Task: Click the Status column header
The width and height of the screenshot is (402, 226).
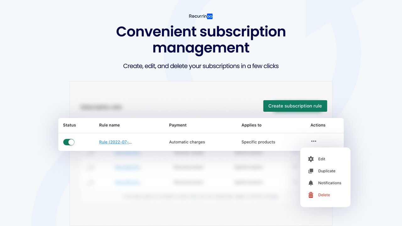Action: [69, 125]
